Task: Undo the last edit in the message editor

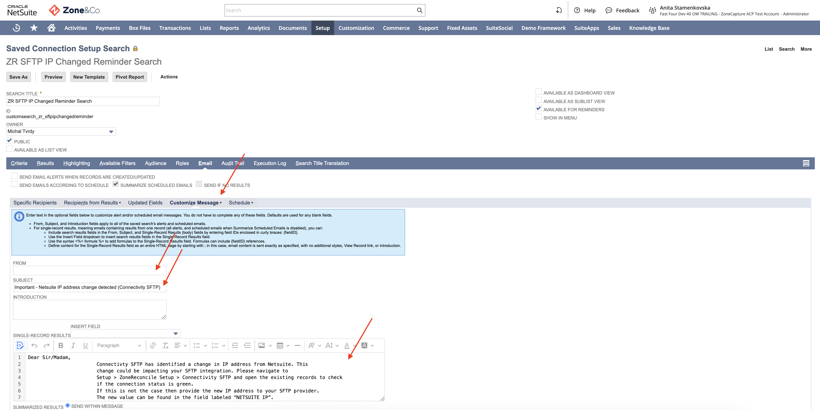Action: click(34, 345)
